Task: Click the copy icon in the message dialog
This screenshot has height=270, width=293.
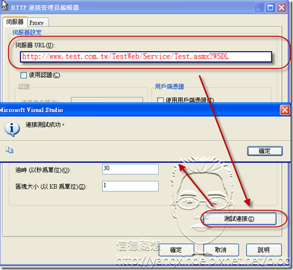Action: click(10, 150)
